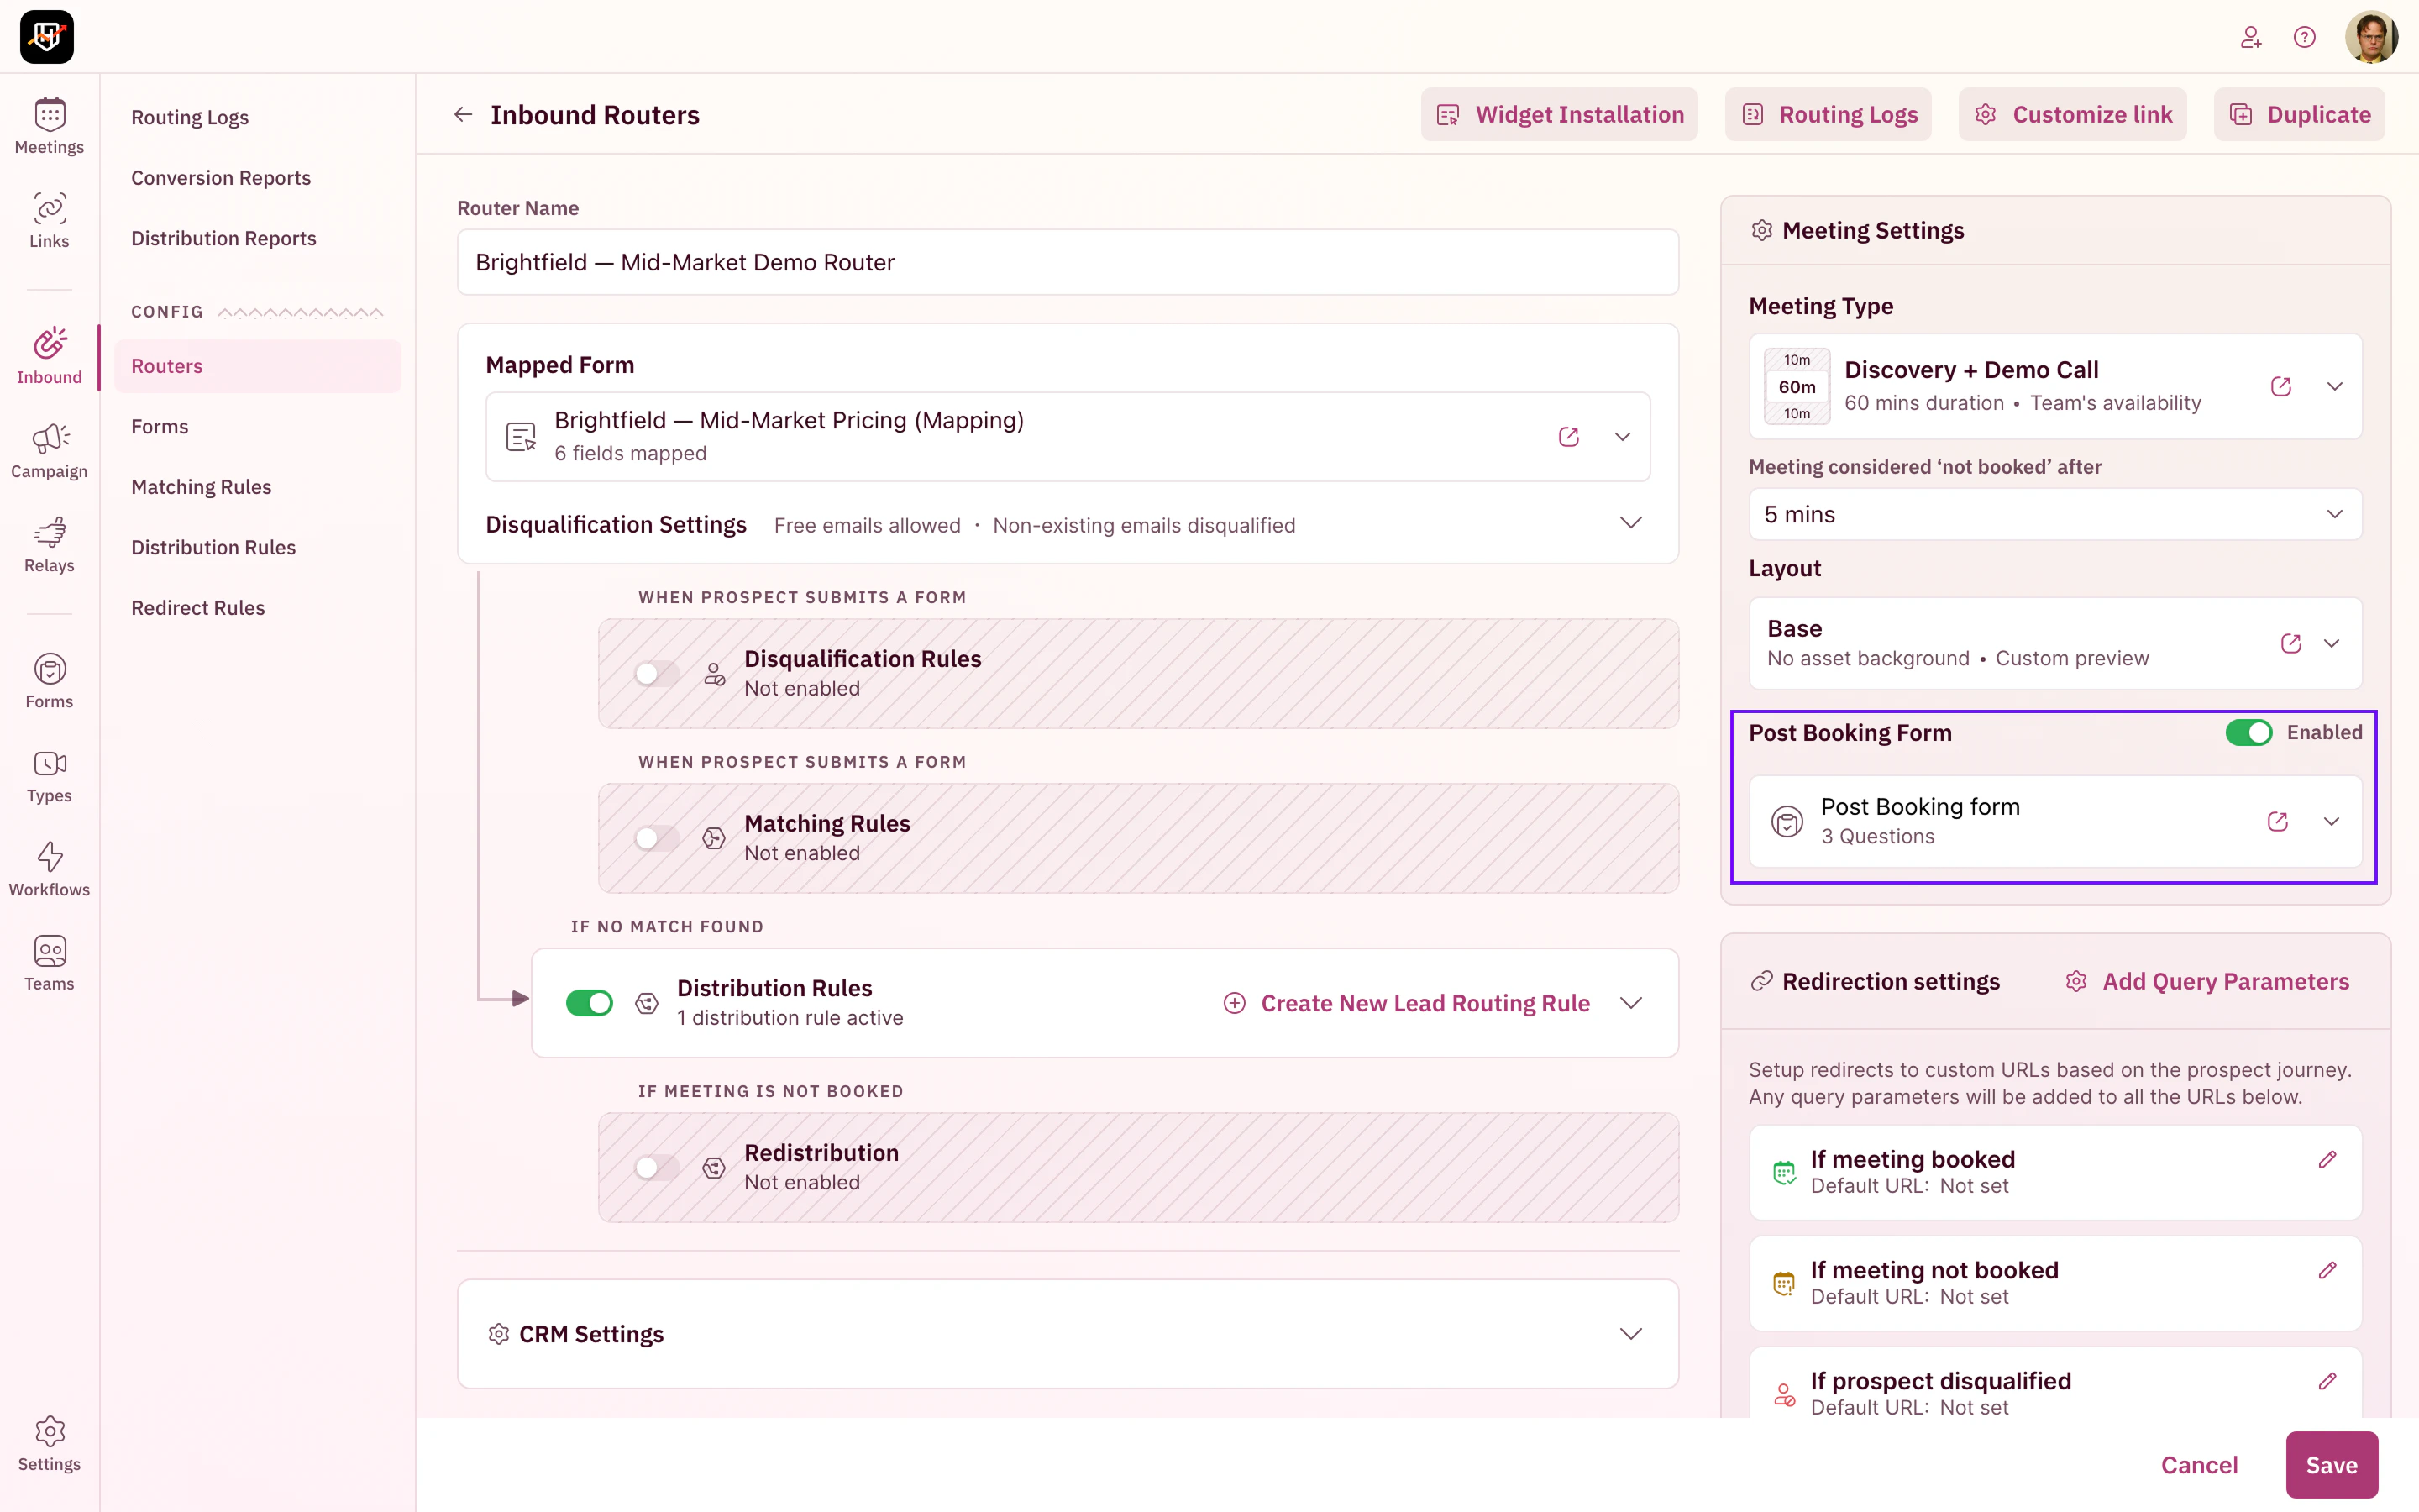
Task: Click the Duplicate button
Action: coord(2299,115)
